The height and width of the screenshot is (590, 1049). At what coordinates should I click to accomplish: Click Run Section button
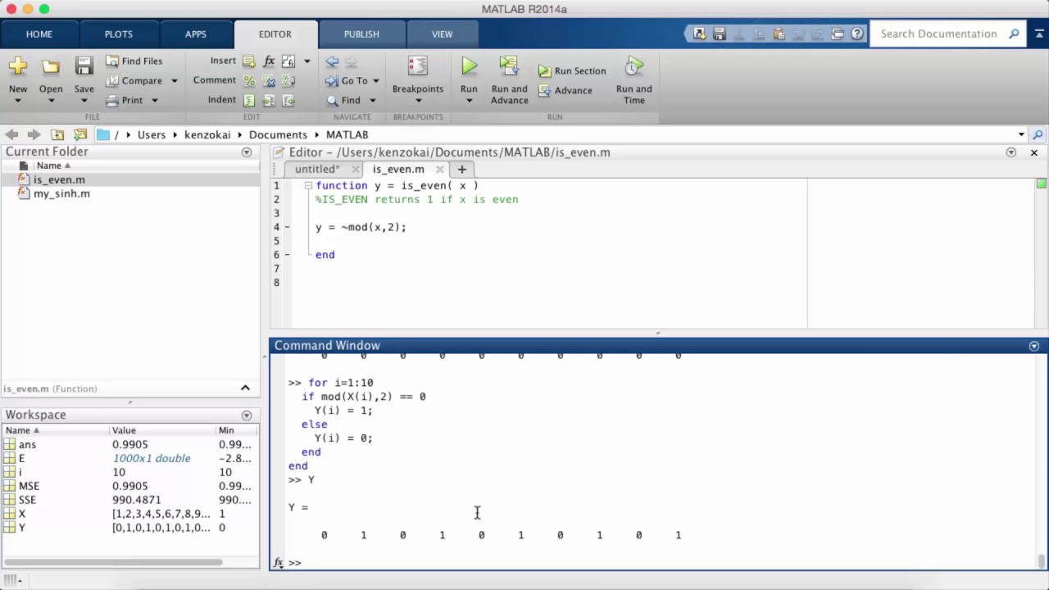572,70
